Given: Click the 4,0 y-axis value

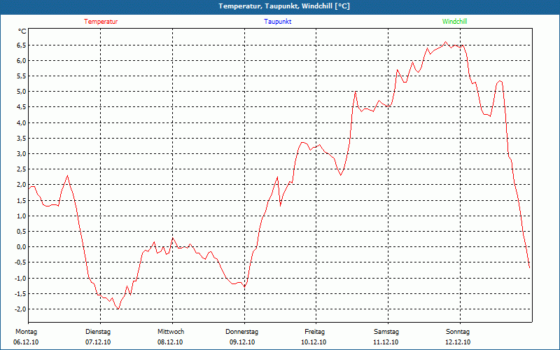Looking at the screenshot, I should [x=21, y=123].
